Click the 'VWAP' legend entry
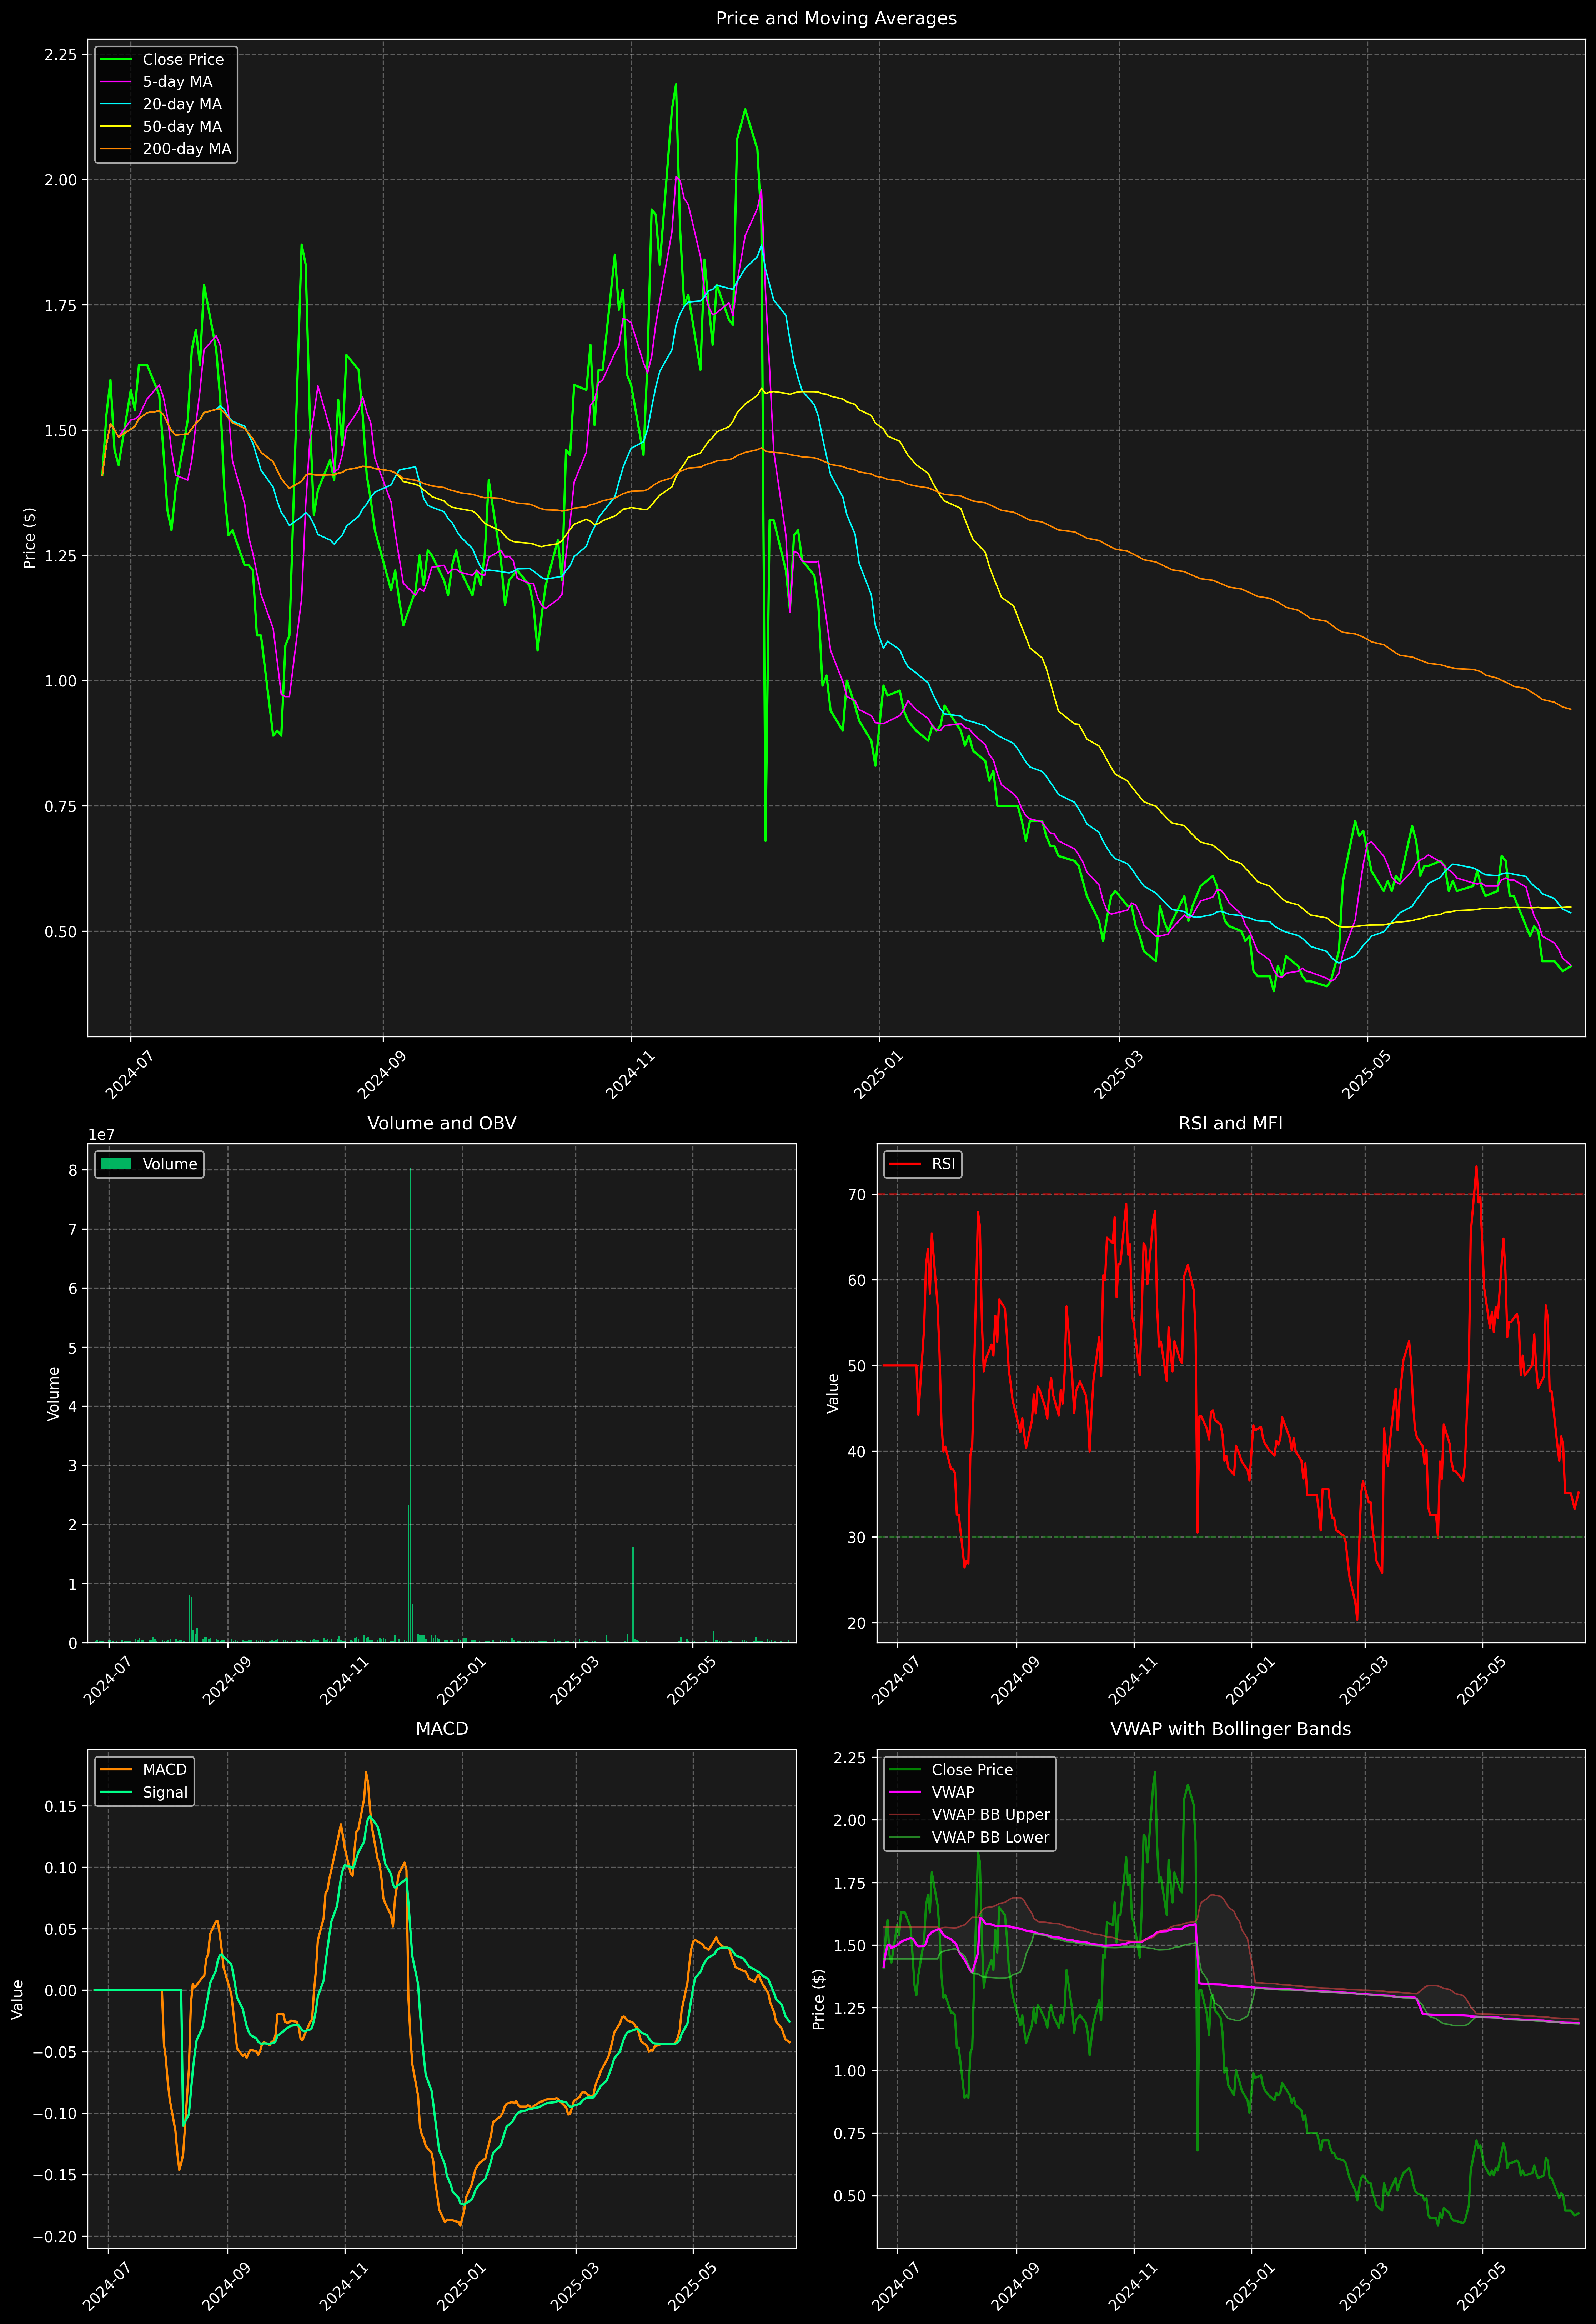The width and height of the screenshot is (1596, 2324). tap(953, 1792)
